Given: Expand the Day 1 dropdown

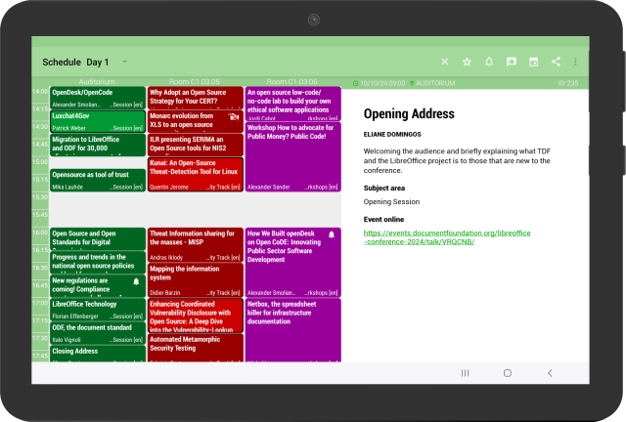Looking at the screenshot, I should [x=124, y=63].
